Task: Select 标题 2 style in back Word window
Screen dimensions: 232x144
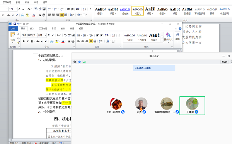Action: 100,11
